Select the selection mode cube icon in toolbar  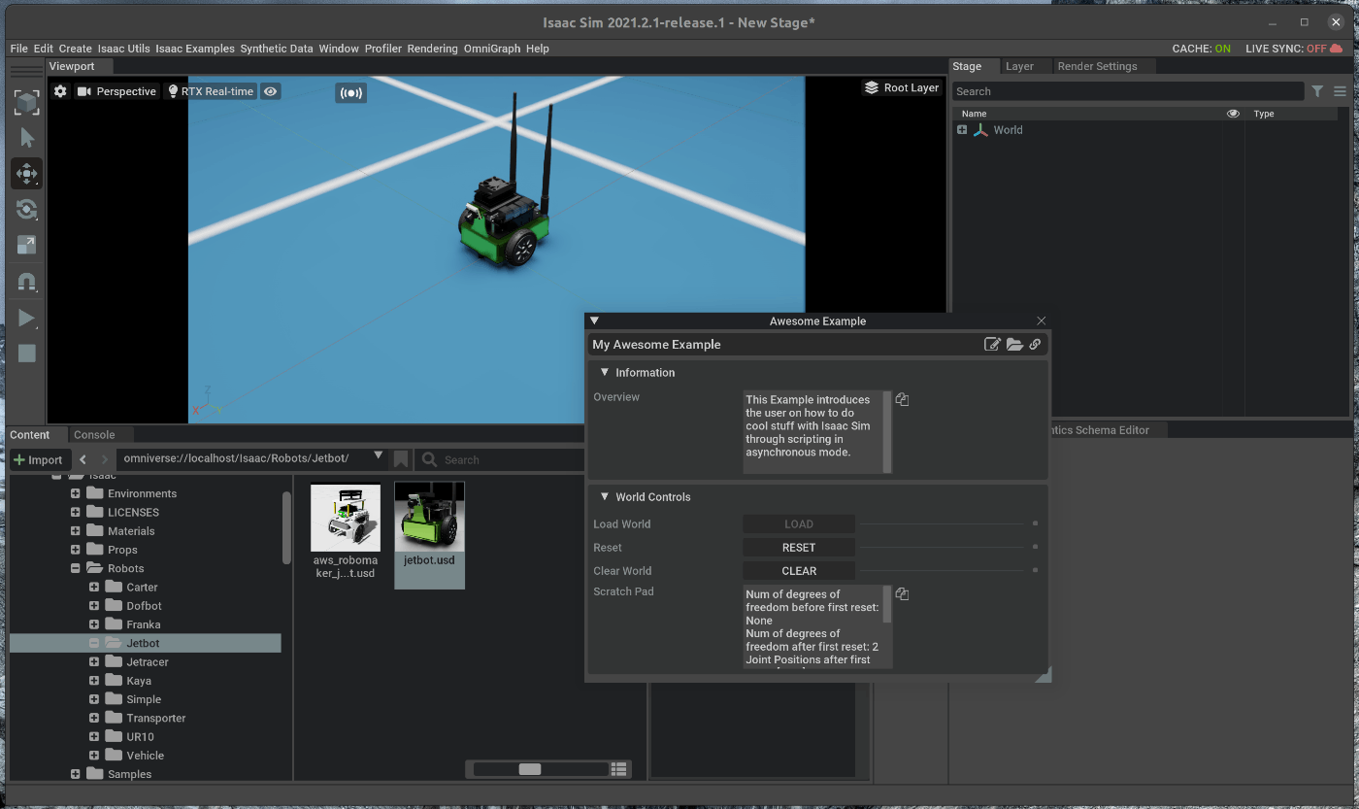(x=27, y=102)
